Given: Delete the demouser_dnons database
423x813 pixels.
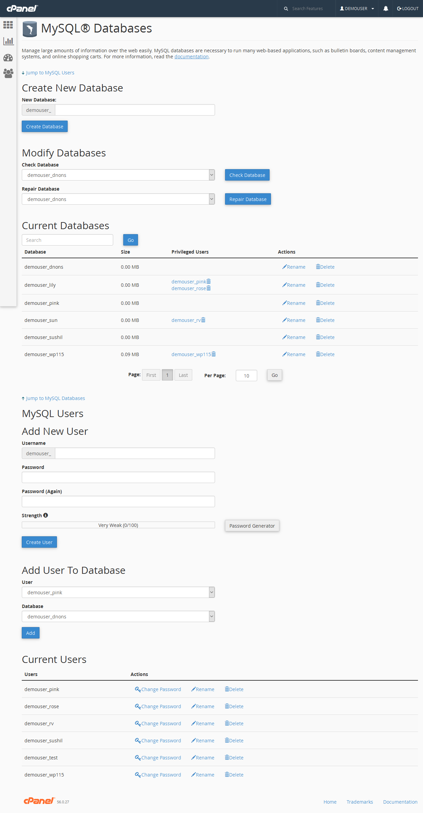Looking at the screenshot, I should click(325, 267).
